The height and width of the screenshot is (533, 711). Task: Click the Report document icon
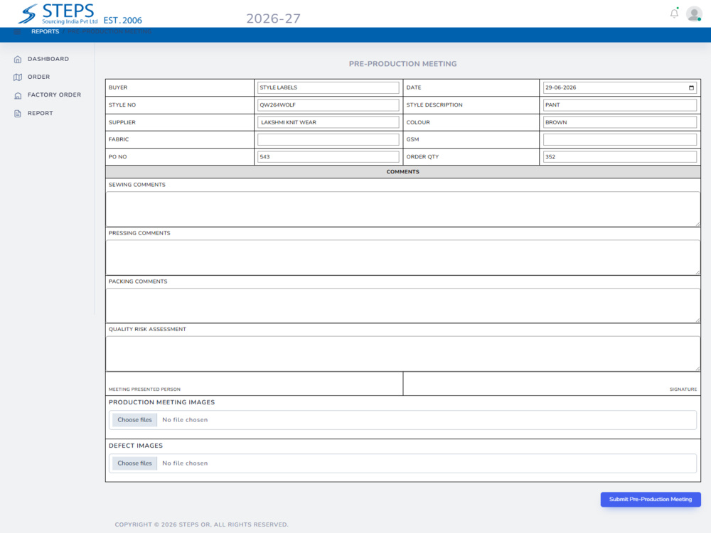click(18, 113)
